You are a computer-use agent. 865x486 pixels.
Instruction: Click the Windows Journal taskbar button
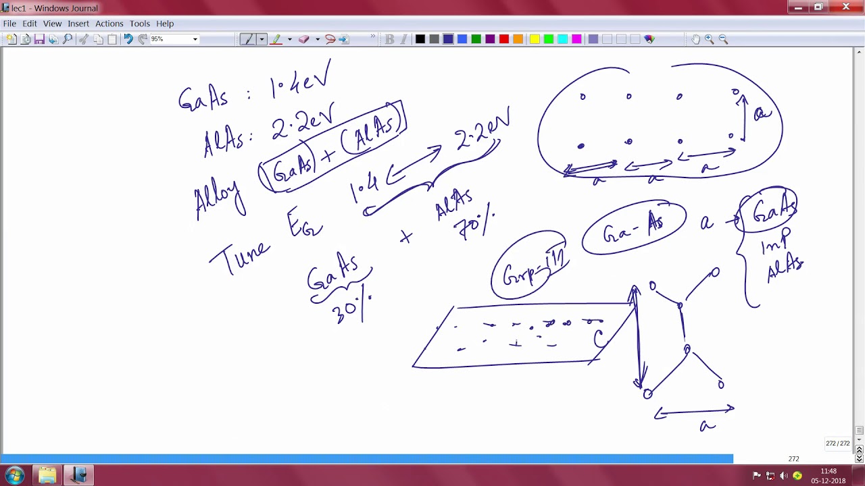coord(79,475)
